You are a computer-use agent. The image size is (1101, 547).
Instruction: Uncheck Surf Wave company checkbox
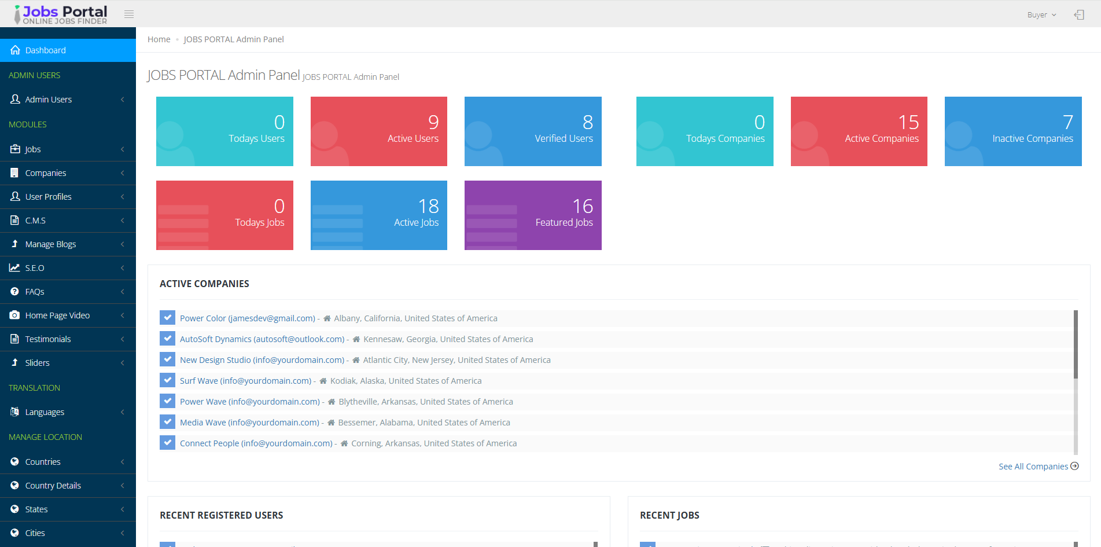pyautogui.click(x=167, y=380)
